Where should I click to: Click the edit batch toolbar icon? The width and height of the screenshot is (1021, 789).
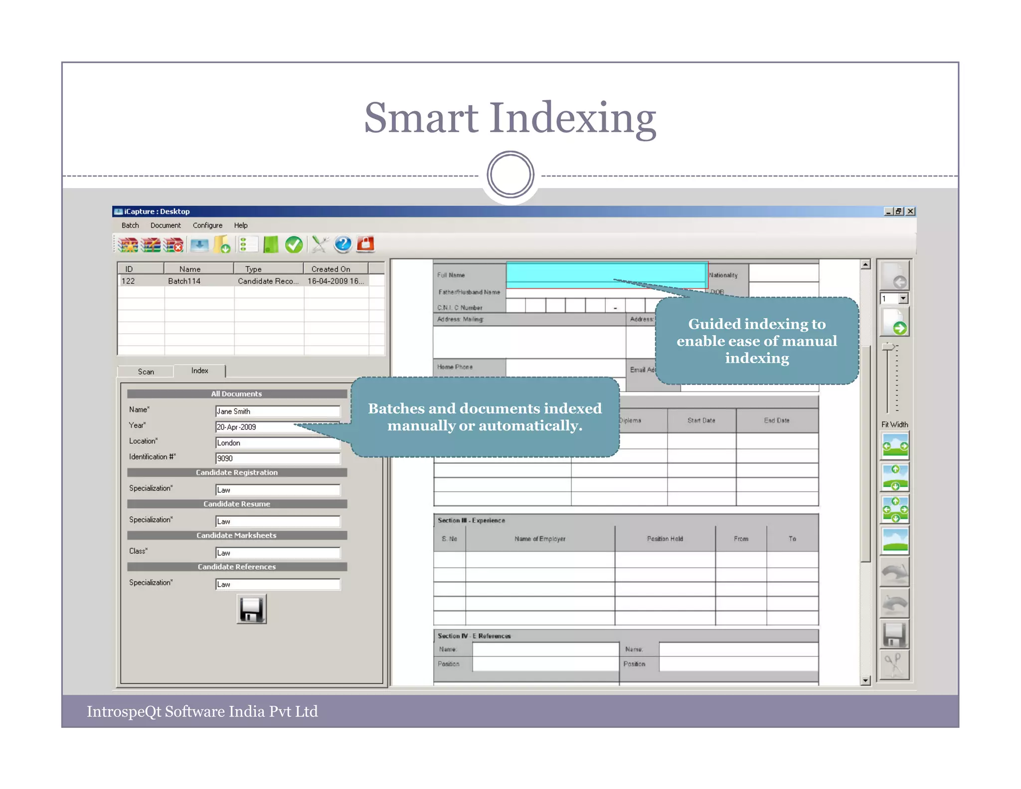click(x=151, y=245)
